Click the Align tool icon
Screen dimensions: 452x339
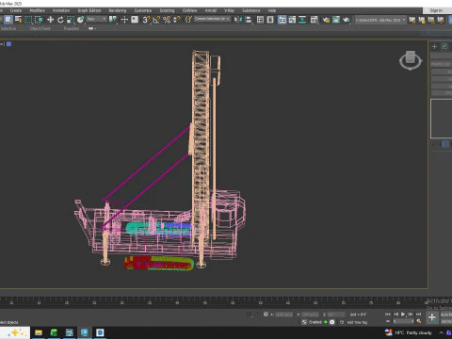click(249, 20)
